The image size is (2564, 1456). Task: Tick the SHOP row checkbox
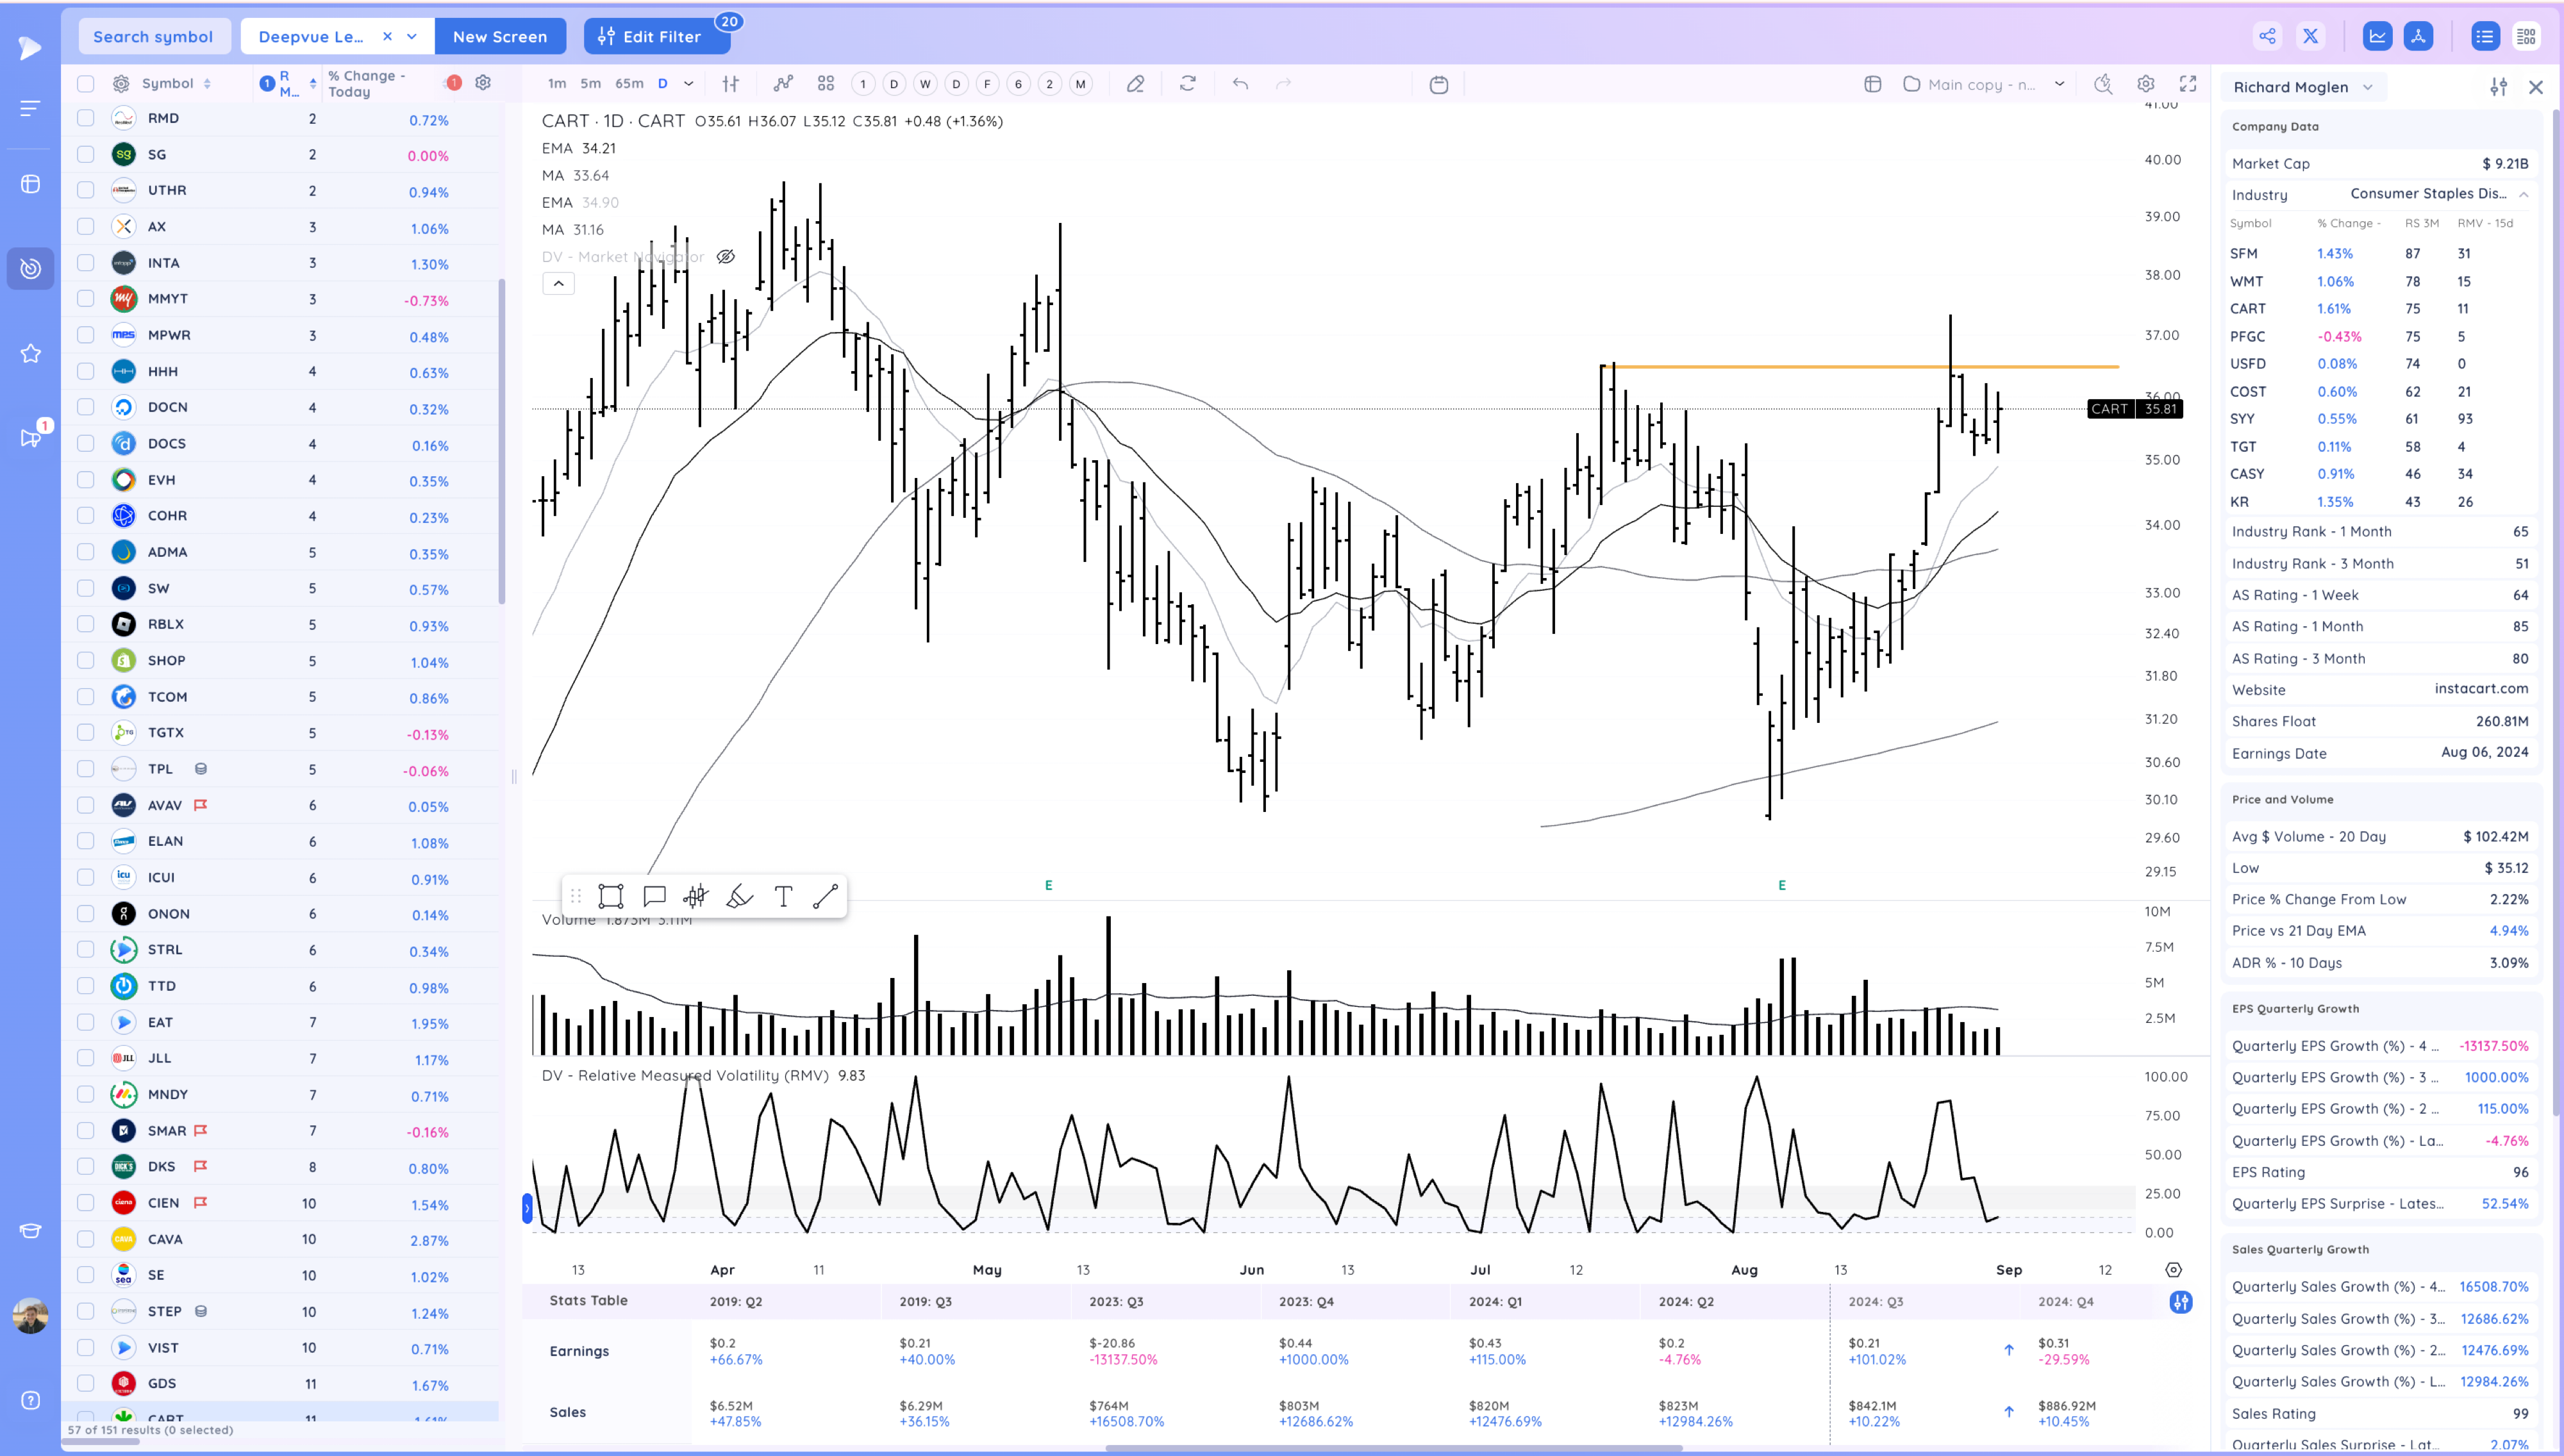[x=86, y=660]
